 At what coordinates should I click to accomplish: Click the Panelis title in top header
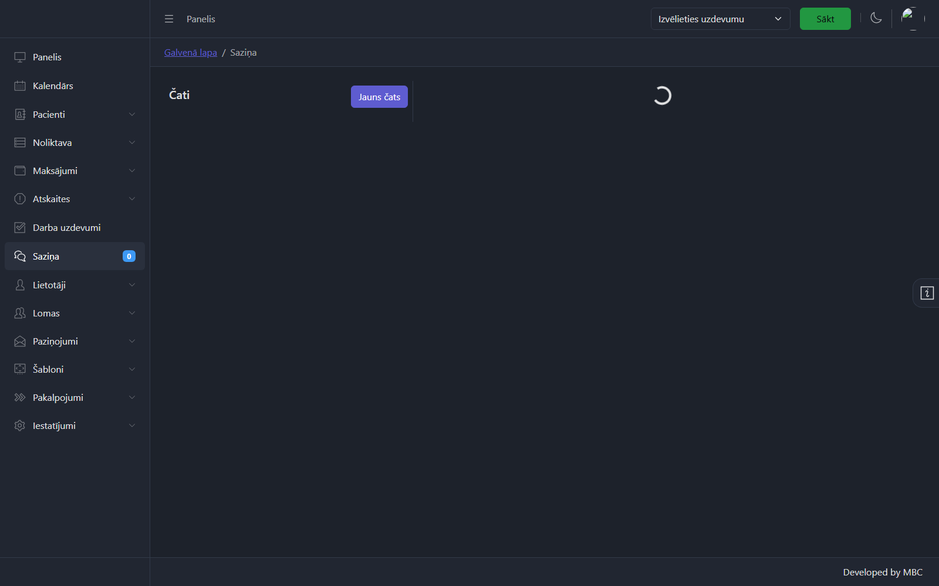[201, 19]
